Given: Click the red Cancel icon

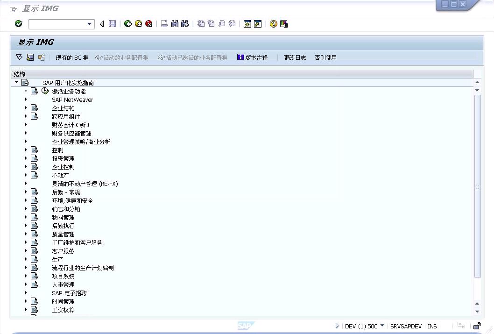Looking at the screenshot, I should click(148, 24).
